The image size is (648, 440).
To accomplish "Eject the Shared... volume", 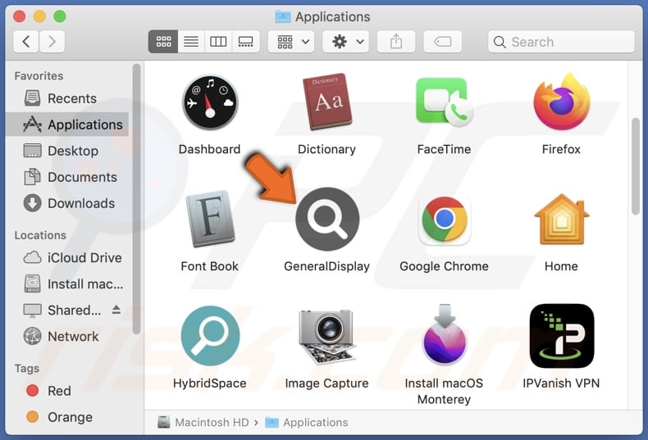I will point(116,310).
